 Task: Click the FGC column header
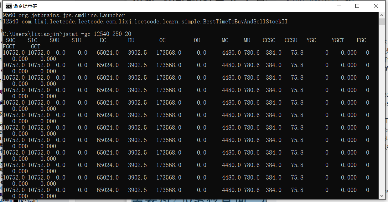361,40
